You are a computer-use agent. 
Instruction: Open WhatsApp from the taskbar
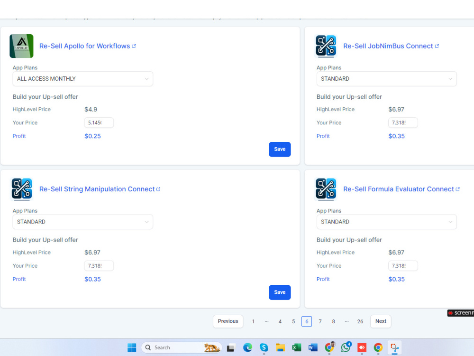click(346, 347)
